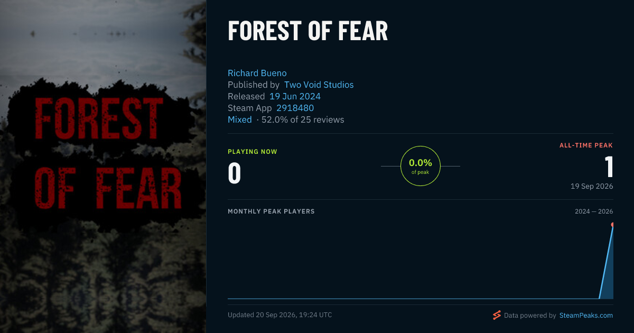Click the All-Time Peak label
Image resolution: width=634 pixels, height=333 pixels.
(x=586, y=145)
